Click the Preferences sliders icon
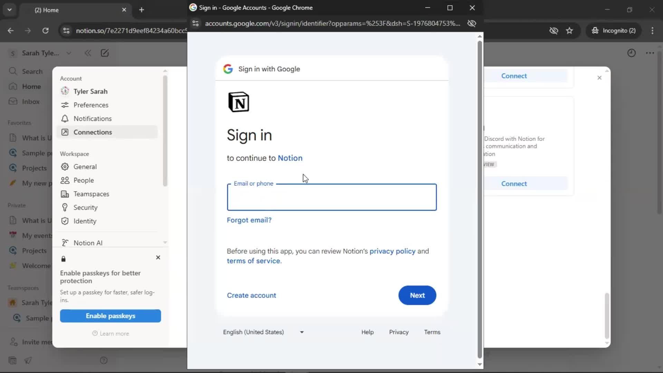This screenshot has height=373, width=663. coord(65,105)
